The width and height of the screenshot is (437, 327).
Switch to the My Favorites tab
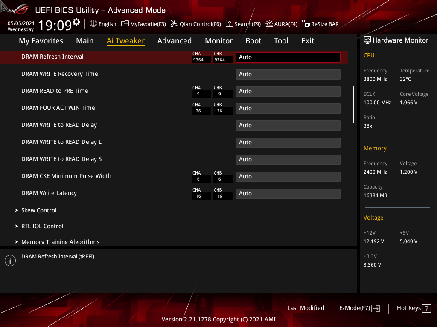point(41,41)
